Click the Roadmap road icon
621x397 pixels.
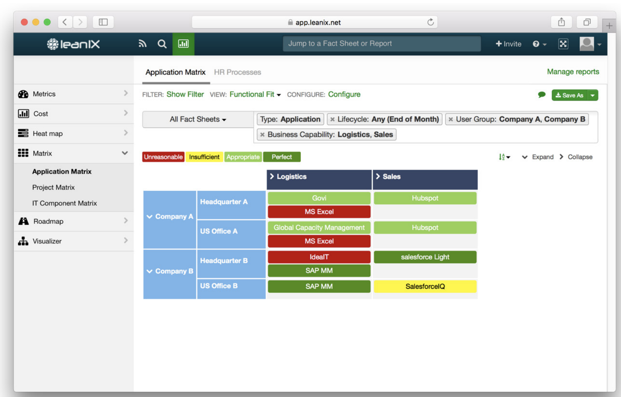point(23,221)
